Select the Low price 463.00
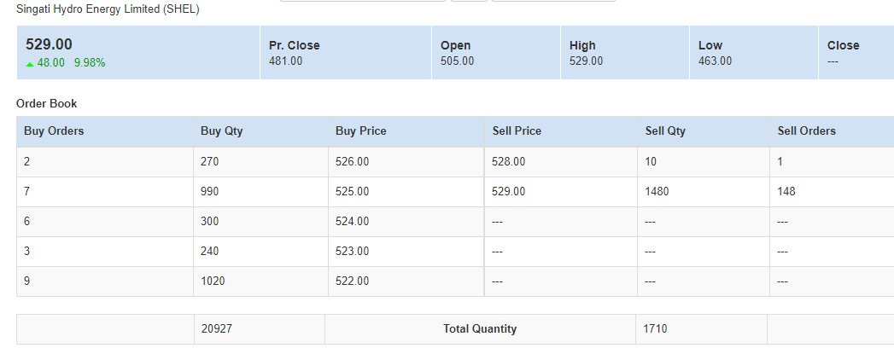This screenshot has width=894, height=348. 715,61
